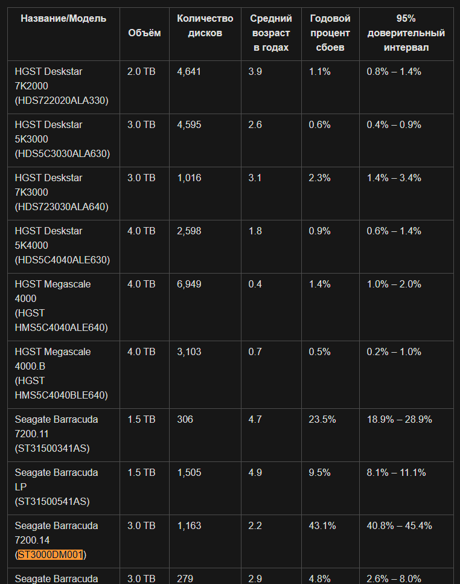
Task: Click the Количество дисков column header
Action: tap(205, 25)
